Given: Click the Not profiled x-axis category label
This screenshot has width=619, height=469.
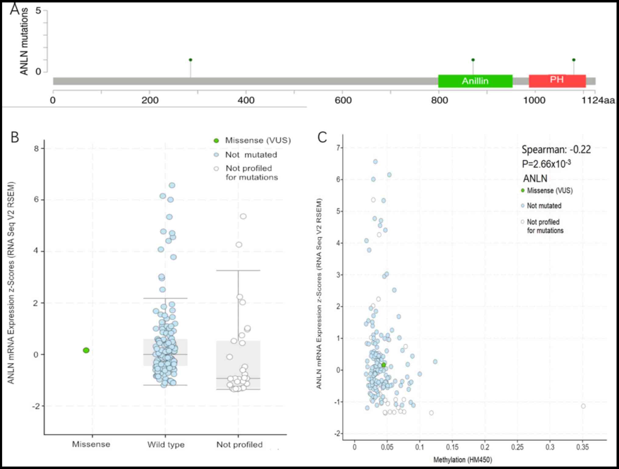Looking at the screenshot, I should [239, 444].
